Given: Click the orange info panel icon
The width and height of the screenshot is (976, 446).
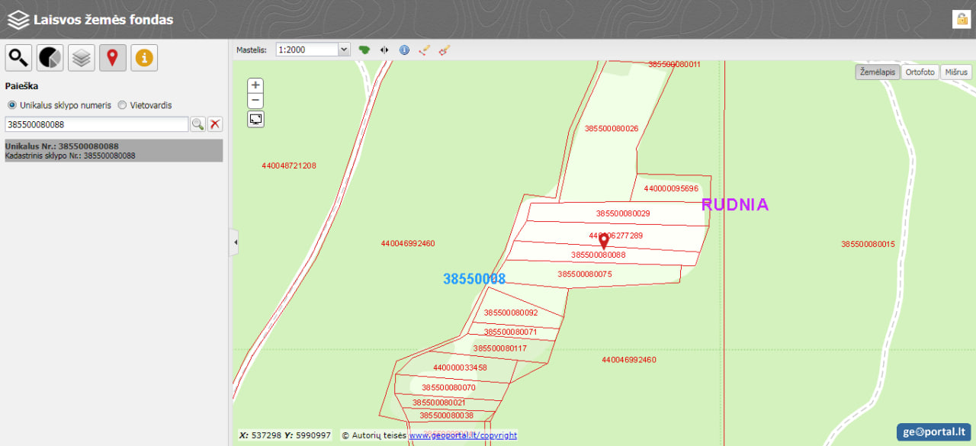Looking at the screenshot, I should coord(144,58).
